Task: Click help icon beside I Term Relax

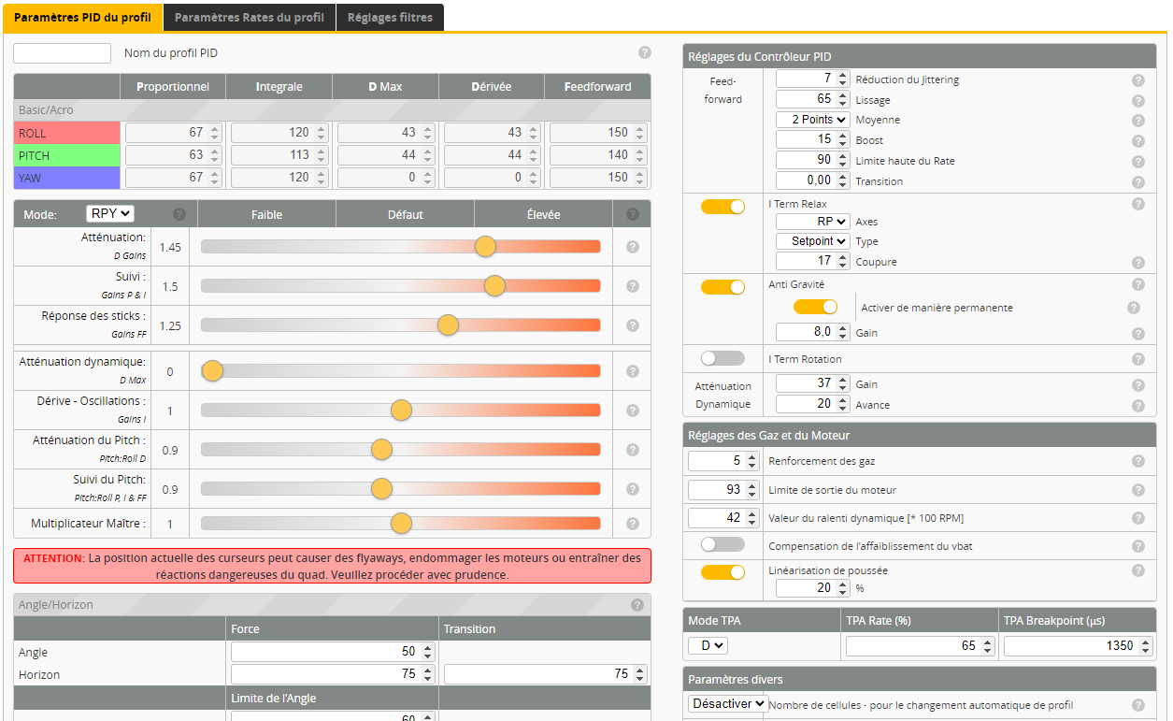Action: click(x=1137, y=204)
